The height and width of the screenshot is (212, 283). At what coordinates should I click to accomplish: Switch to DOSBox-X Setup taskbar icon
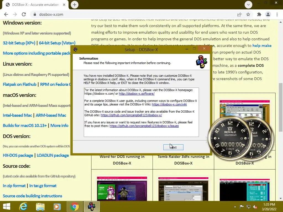click(x=91, y=206)
